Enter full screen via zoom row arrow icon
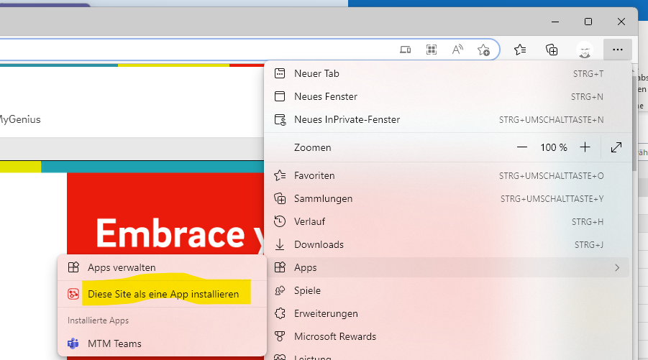 pos(616,147)
